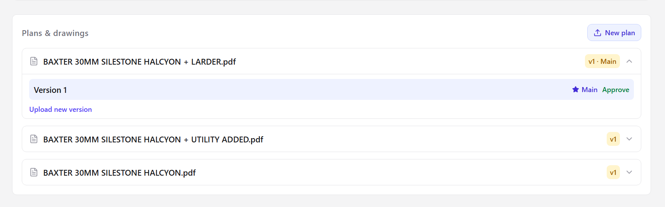Click document icon beside BAXTER 30MM SILESTONE HALCYON.pdf
The image size is (665, 207).
(x=34, y=172)
